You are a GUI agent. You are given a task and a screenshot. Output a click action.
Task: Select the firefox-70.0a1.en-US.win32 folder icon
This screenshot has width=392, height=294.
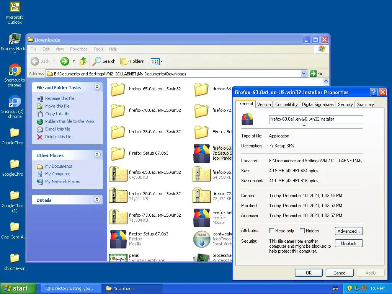(x=118, y=111)
